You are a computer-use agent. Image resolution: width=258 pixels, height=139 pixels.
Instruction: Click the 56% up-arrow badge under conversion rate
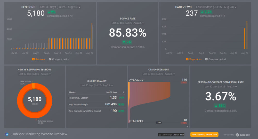pos(220,106)
